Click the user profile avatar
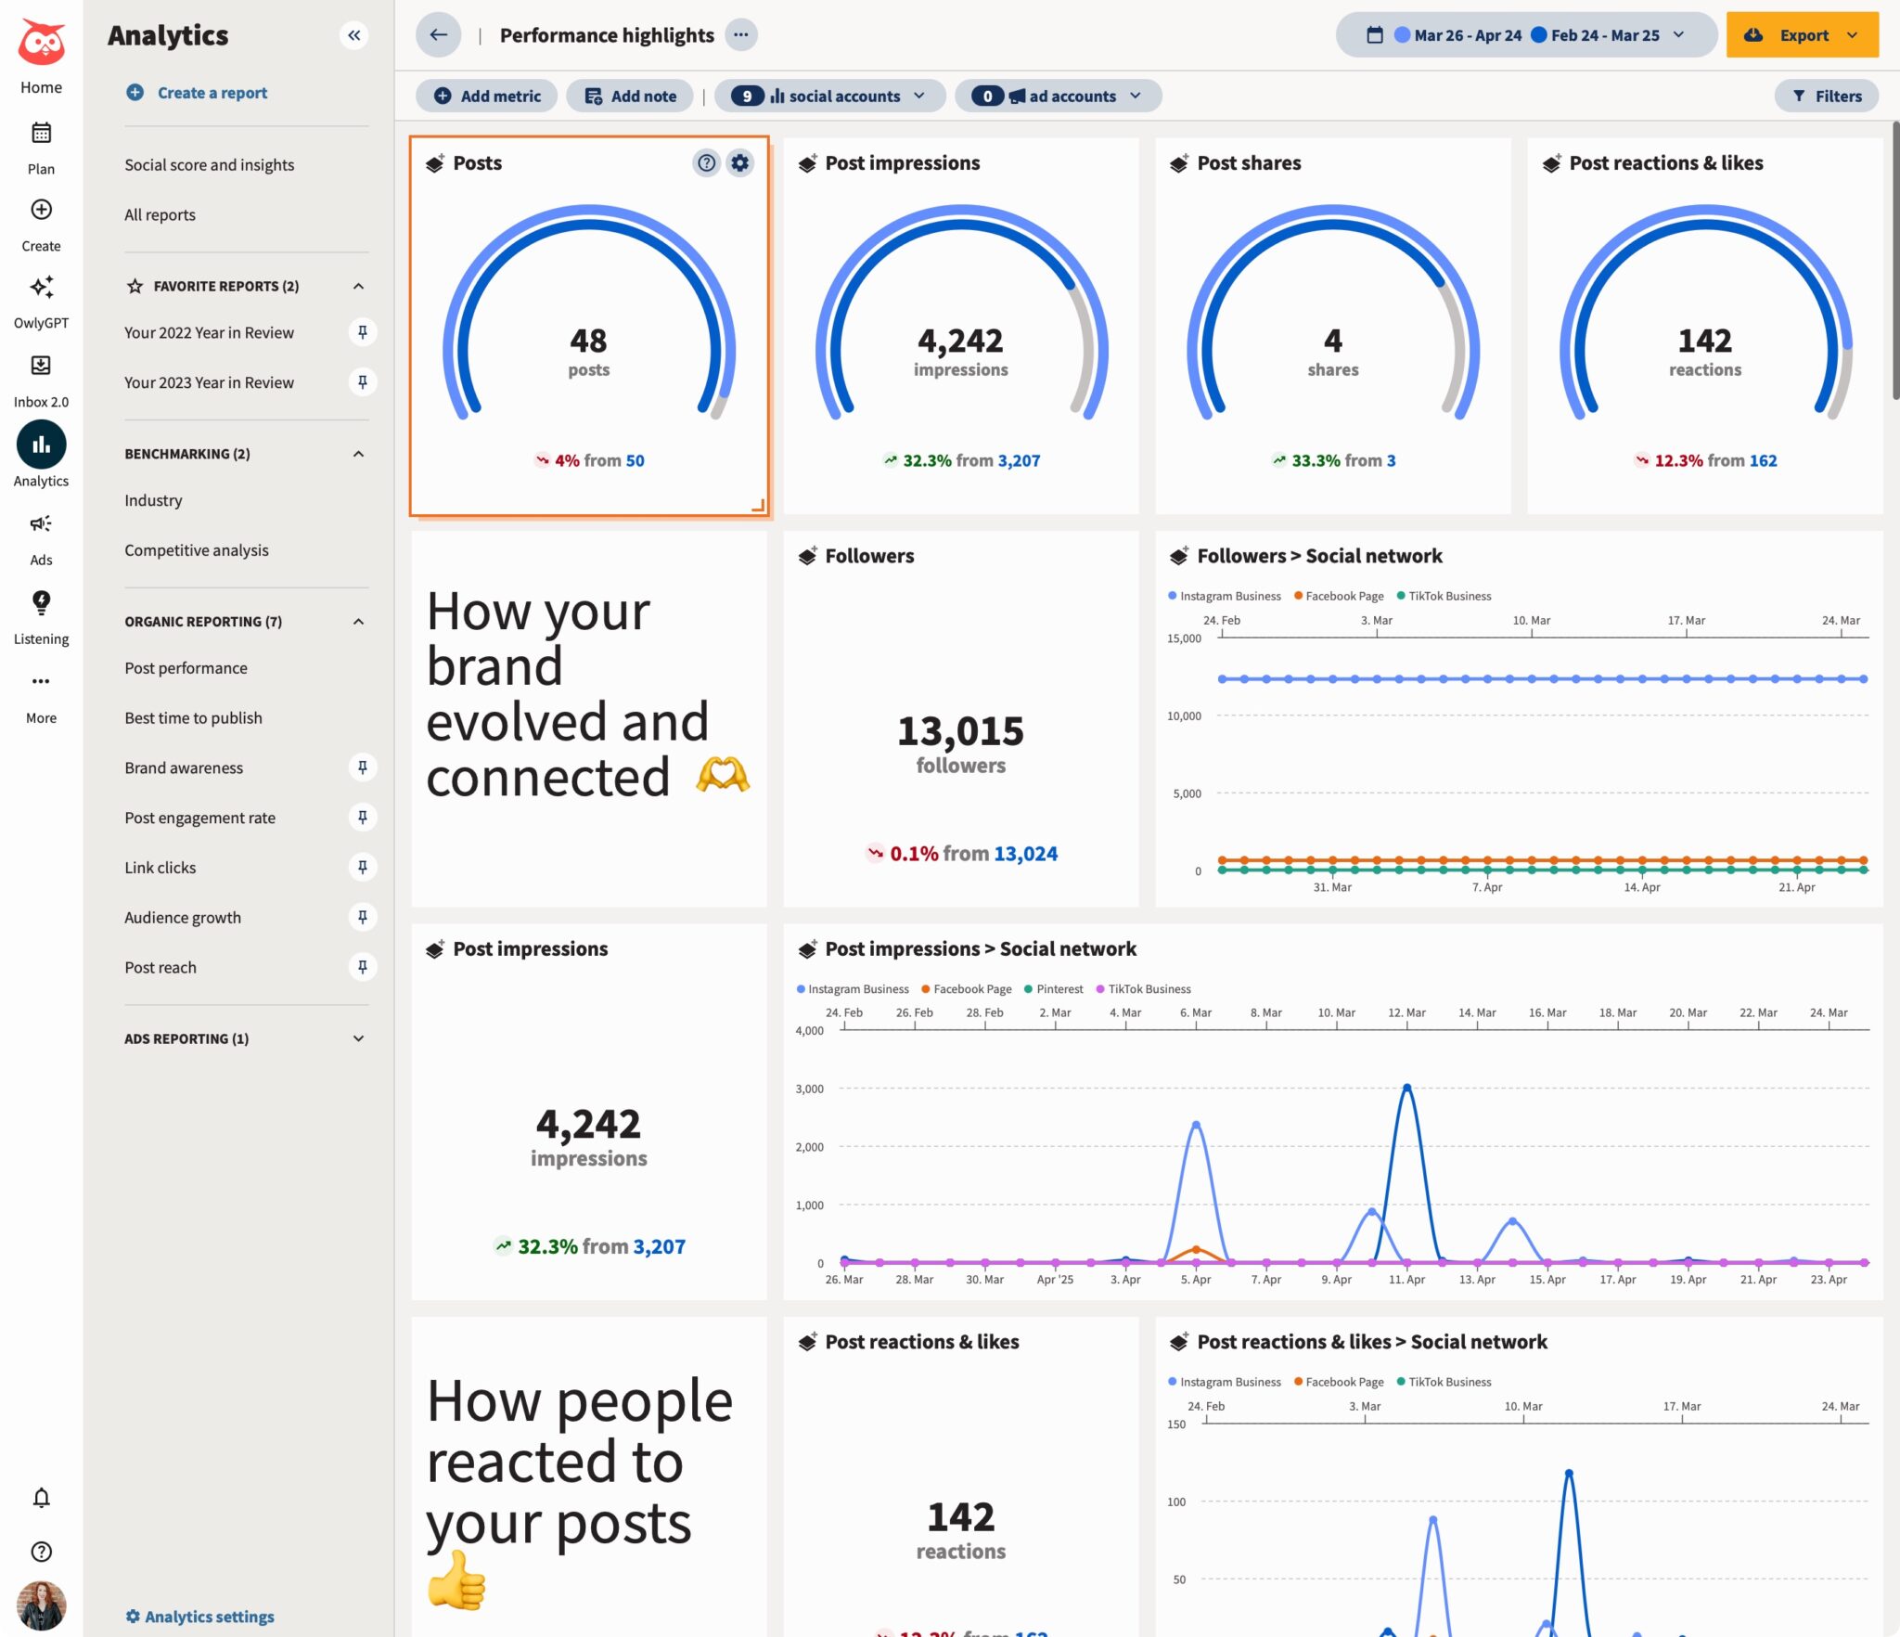Screen dimensions: 1900x1637 tap(41, 1605)
